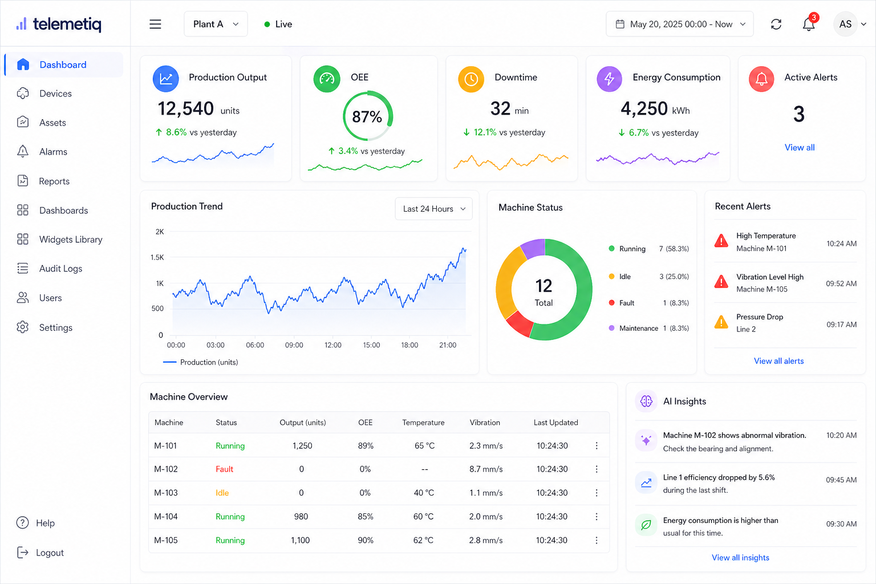Open row actions for M-102

[x=597, y=469]
